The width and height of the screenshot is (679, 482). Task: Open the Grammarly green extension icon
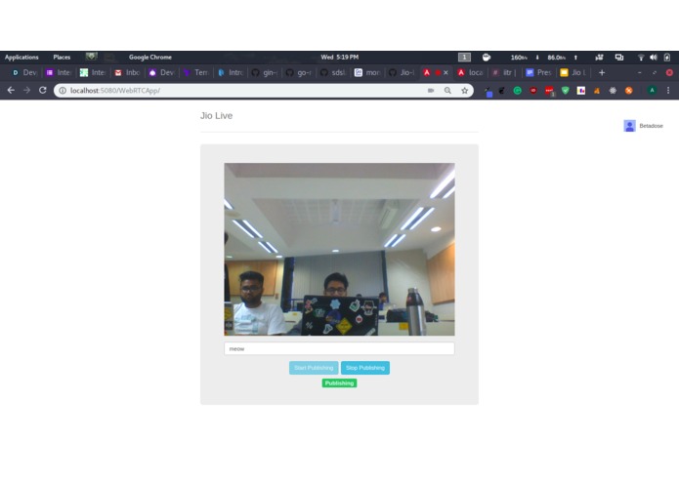click(517, 91)
